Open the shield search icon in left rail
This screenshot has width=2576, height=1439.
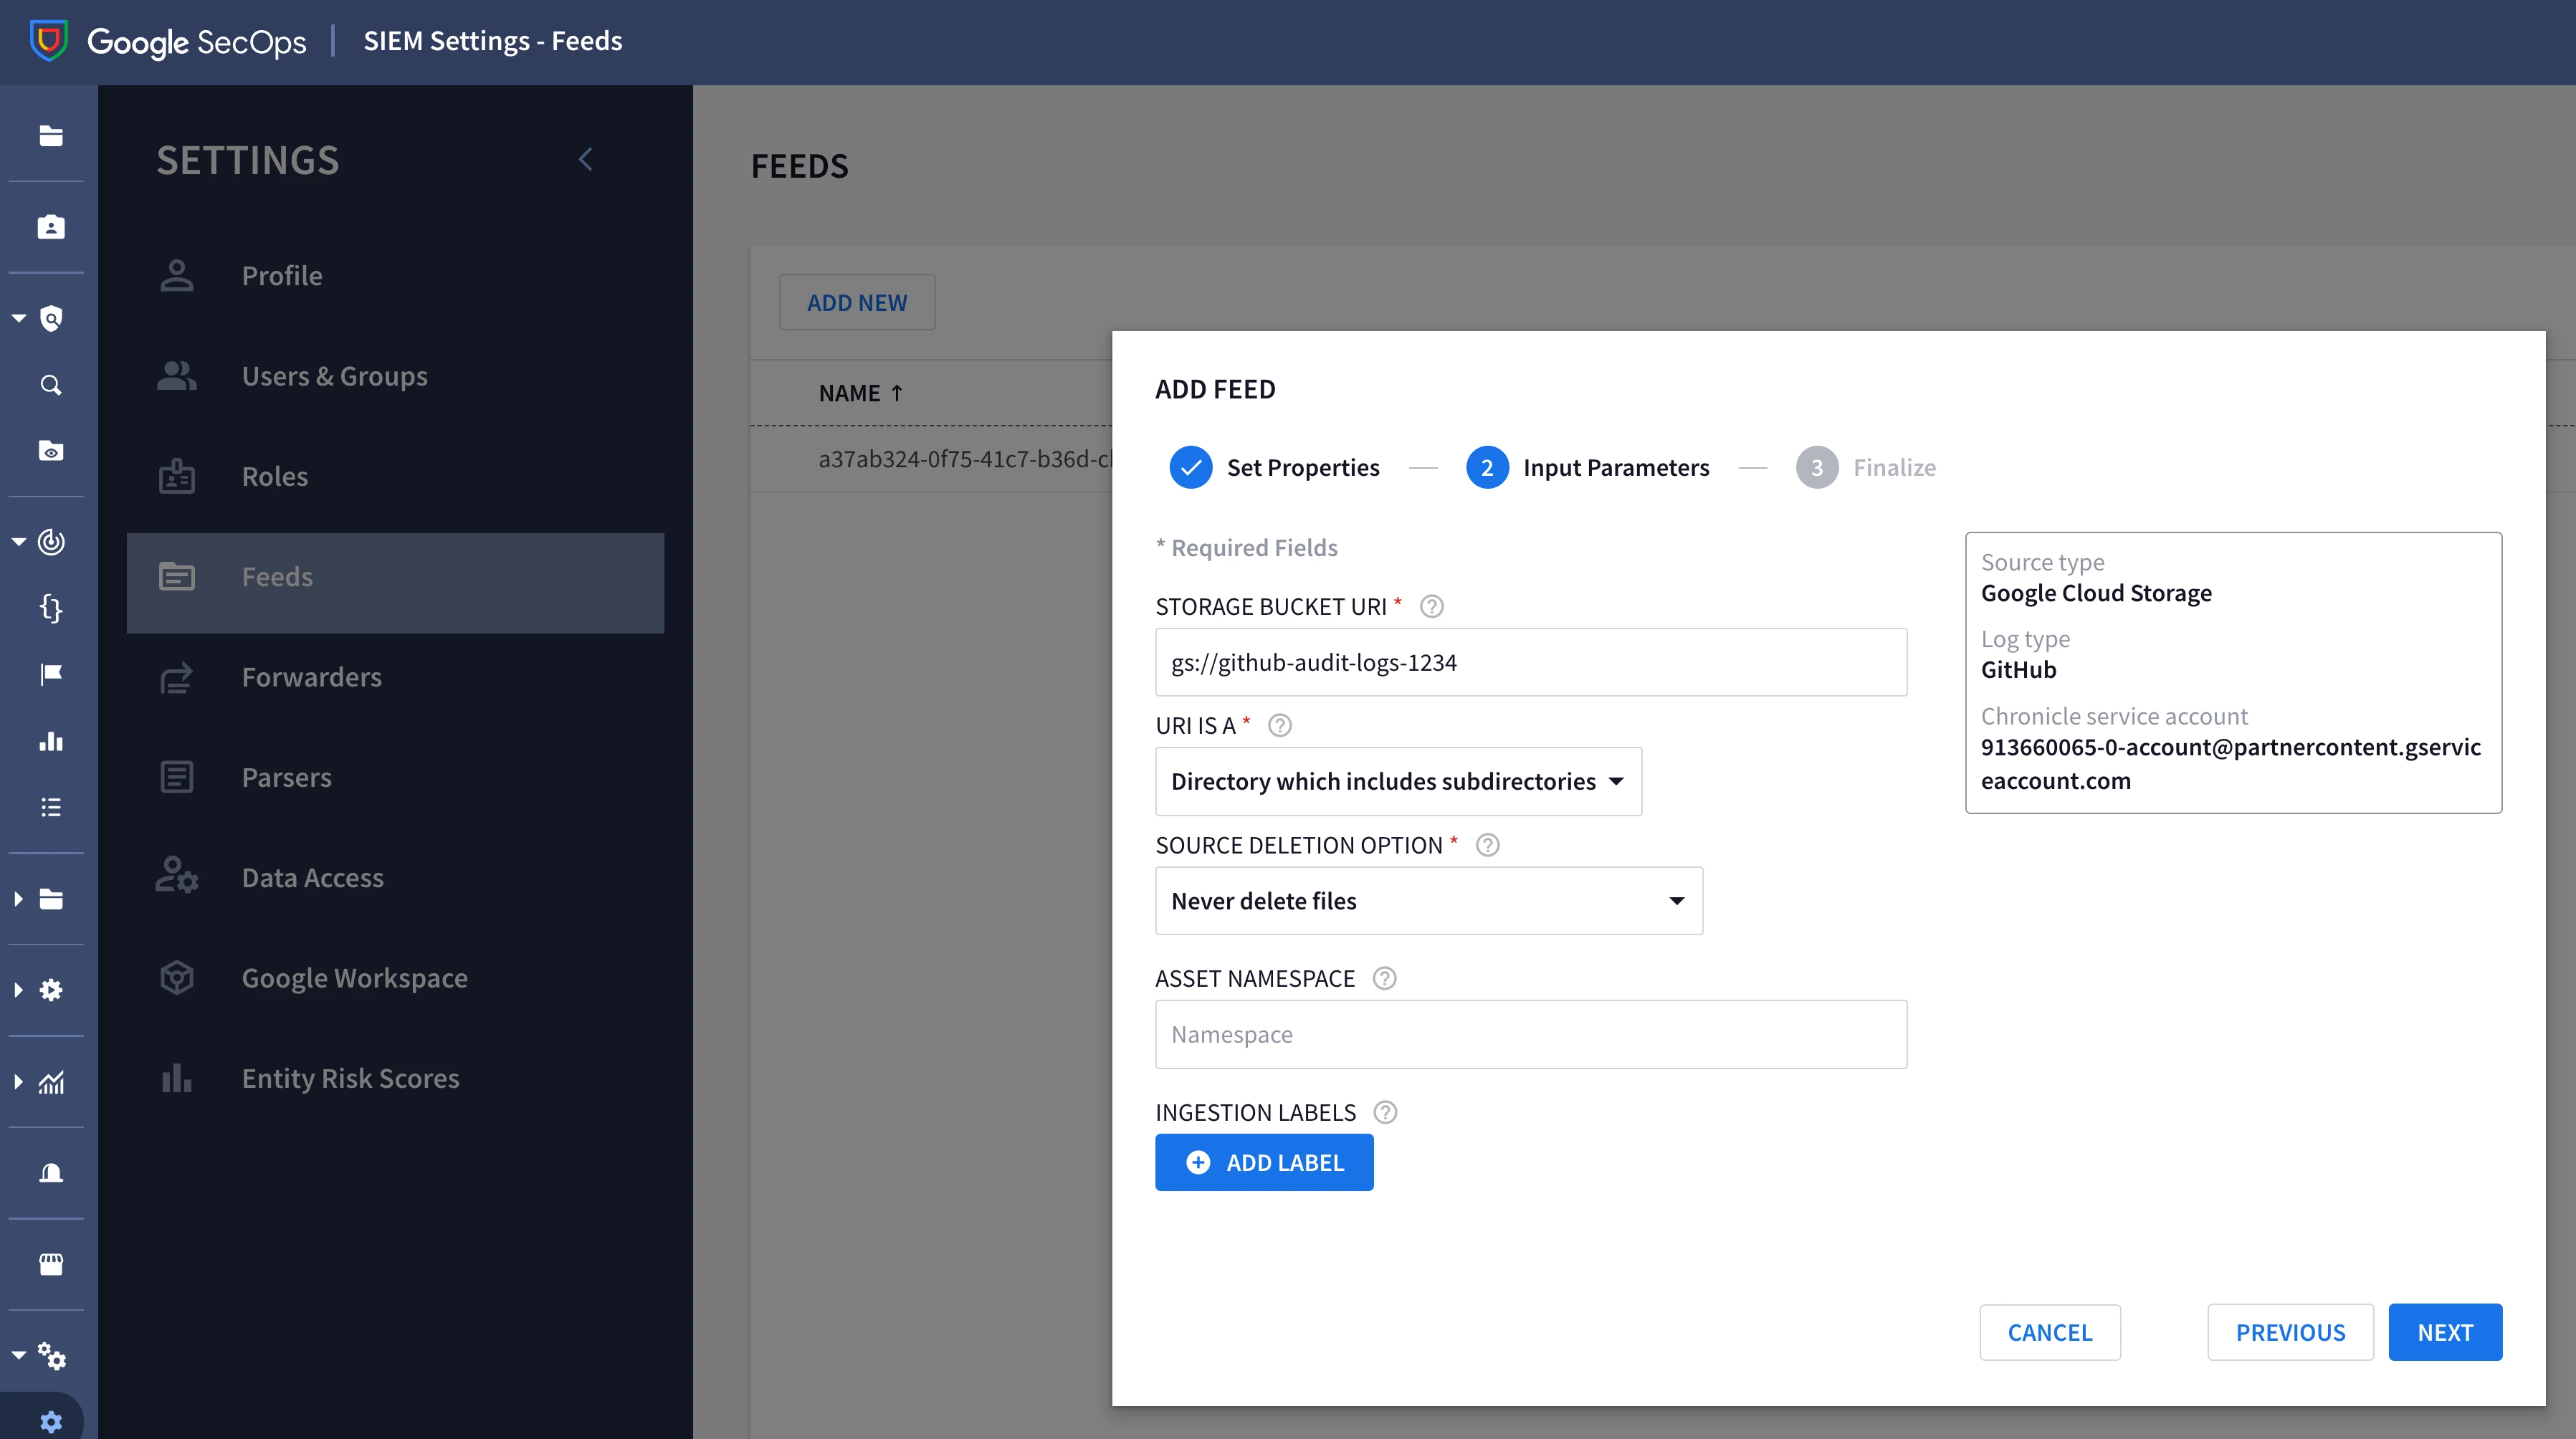[x=51, y=318]
